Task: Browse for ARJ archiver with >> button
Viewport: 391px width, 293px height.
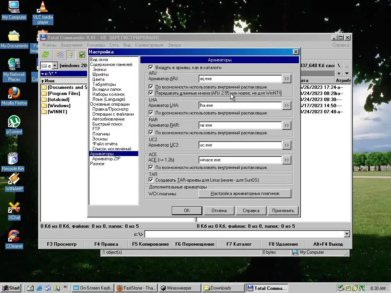Action: pos(287,79)
